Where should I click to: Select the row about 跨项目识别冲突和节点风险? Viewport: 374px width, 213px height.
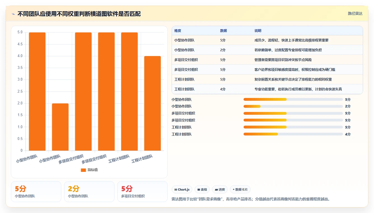pyautogui.click(x=267, y=60)
